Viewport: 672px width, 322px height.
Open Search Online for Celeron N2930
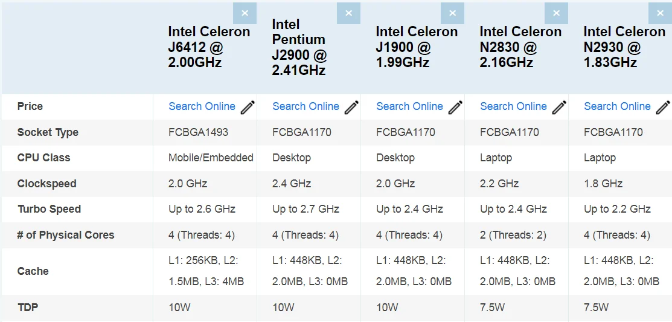(x=617, y=106)
